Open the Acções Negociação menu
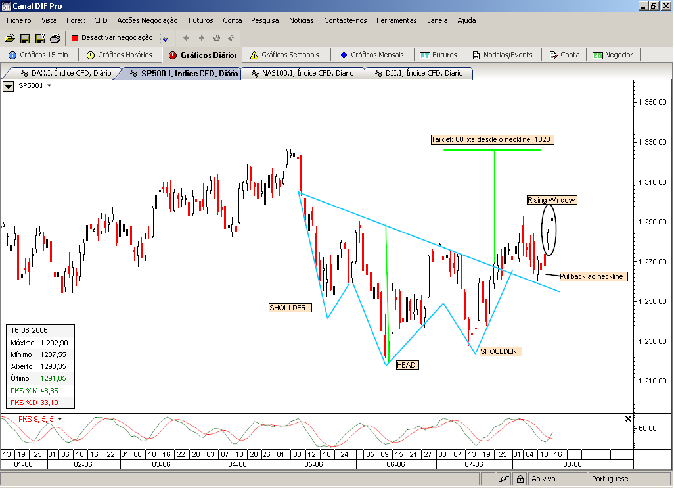 (147, 20)
